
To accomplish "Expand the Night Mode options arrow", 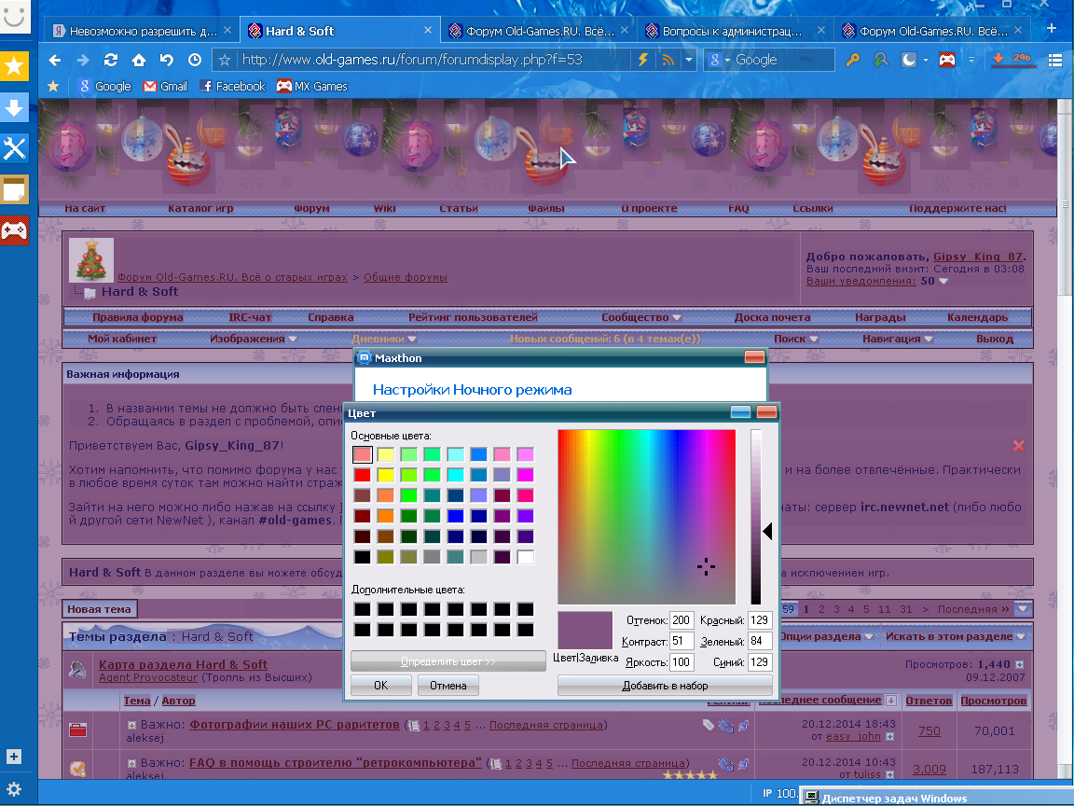I will [926, 61].
